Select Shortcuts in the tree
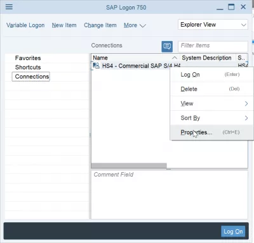 pyautogui.click(x=28, y=67)
